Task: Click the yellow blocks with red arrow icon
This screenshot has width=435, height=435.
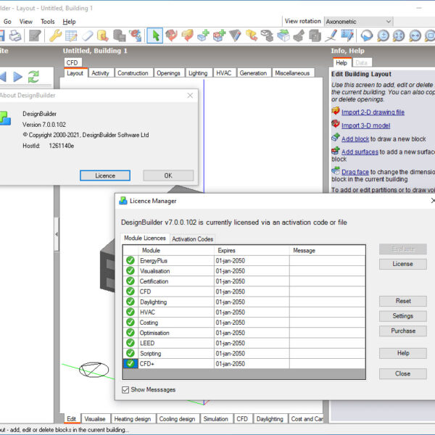Action: point(252,36)
